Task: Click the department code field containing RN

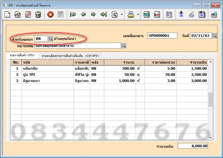Action: click(41, 39)
